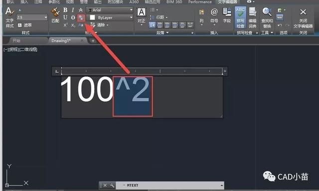The height and width of the screenshot is (191, 319).
Task: Click the [-] viewport control
Action: coord(5,49)
